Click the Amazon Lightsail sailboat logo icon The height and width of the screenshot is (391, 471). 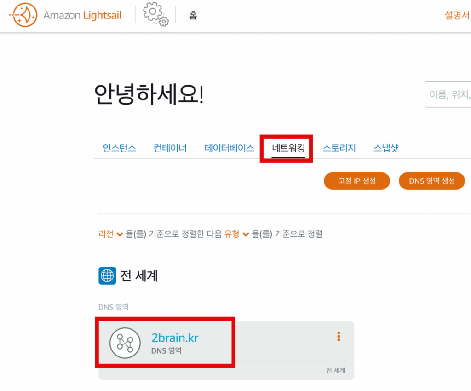(23, 15)
